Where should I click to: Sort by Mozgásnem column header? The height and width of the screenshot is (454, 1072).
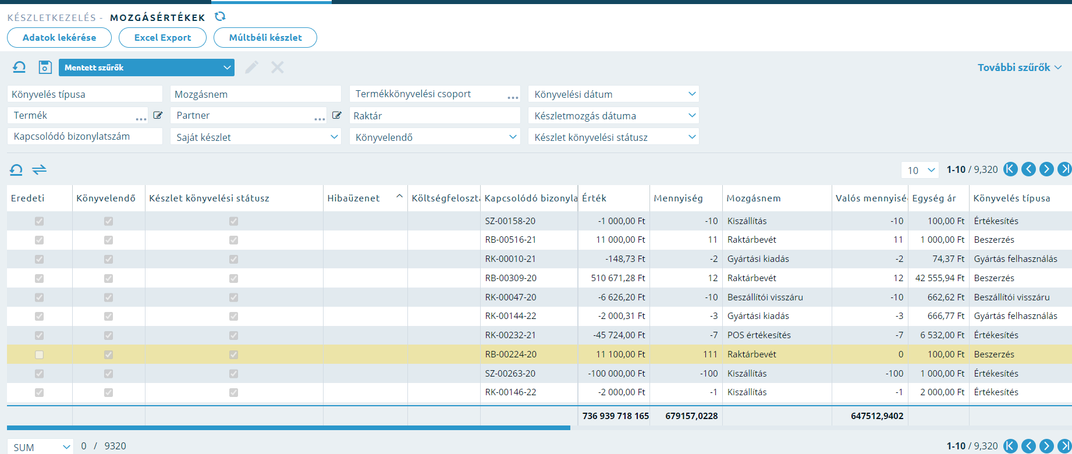tap(777, 198)
